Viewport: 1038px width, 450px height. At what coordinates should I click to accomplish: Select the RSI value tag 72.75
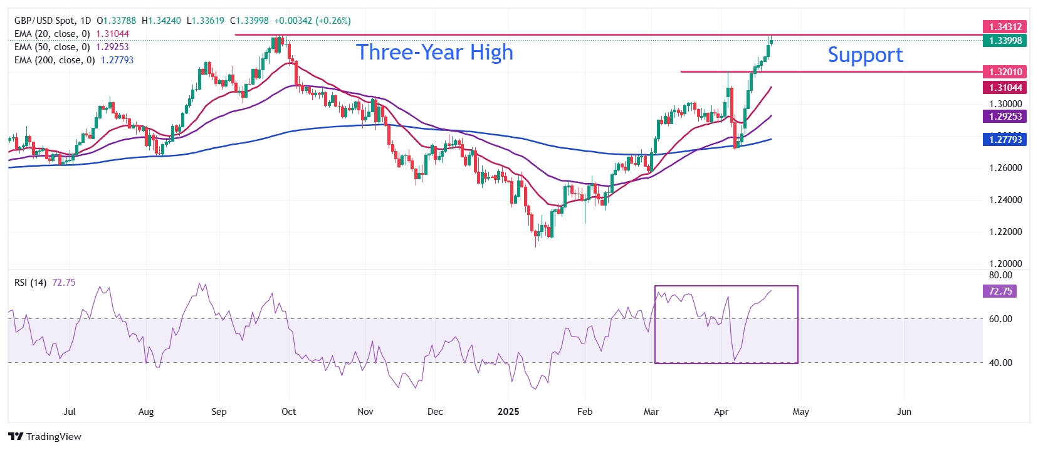click(x=1000, y=291)
